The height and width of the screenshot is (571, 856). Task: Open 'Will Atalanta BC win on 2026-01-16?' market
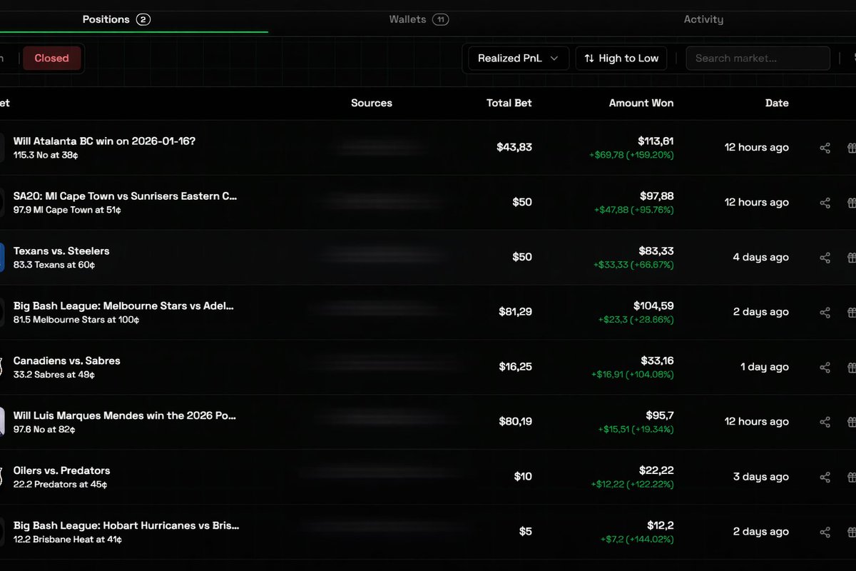[x=104, y=141]
